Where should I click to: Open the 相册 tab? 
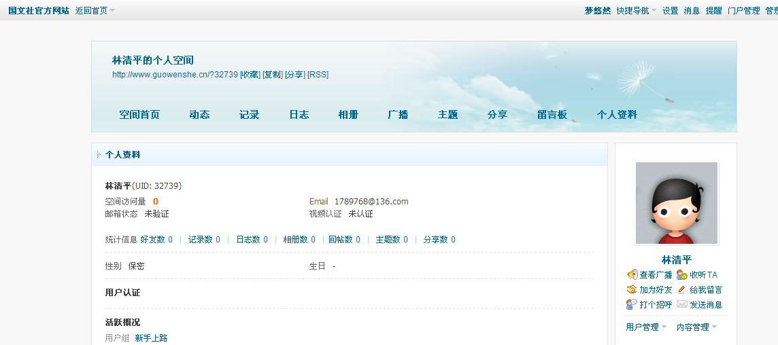348,115
